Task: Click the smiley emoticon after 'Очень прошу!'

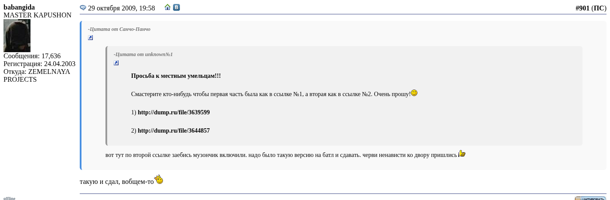Action: [414, 93]
